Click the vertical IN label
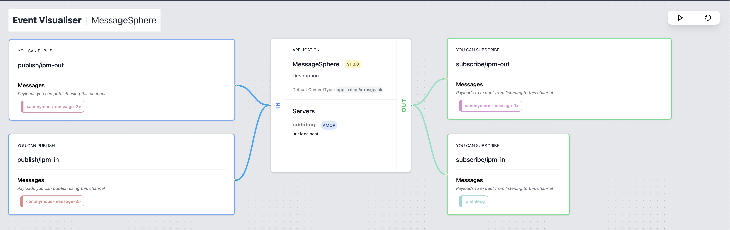The height and width of the screenshot is (230, 730). point(278,105)
